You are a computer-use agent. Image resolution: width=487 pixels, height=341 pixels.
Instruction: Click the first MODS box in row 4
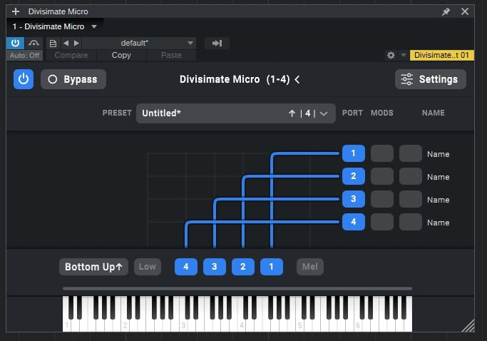point(382,222)
